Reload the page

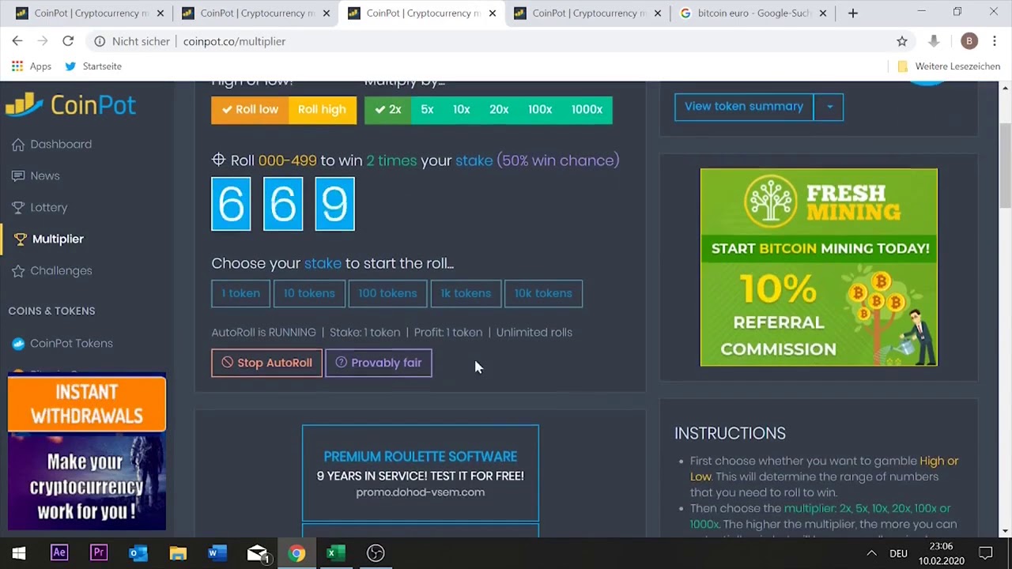68,41
